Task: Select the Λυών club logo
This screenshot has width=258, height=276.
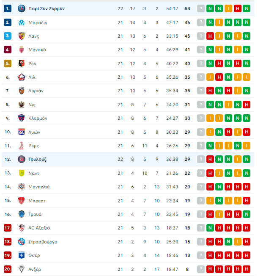Action: tap(22, 132)
